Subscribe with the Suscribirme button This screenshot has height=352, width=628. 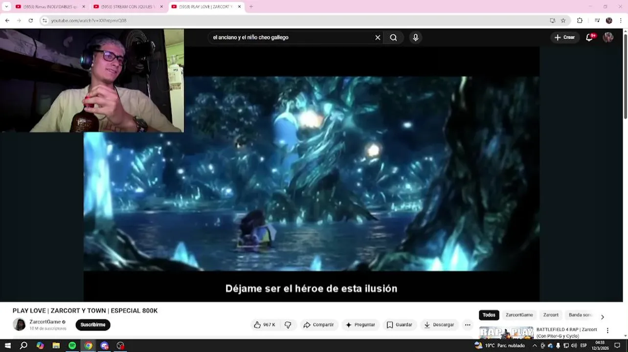[x=93, y=325]
